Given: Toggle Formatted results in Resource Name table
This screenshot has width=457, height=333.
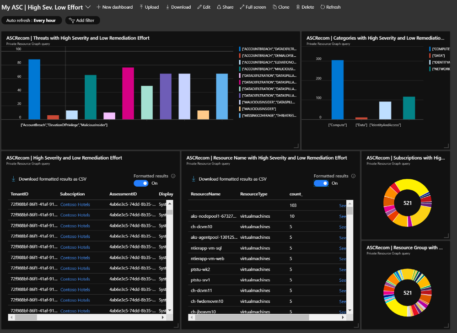Looking at the screenshot, I should [x=321, y=183].
